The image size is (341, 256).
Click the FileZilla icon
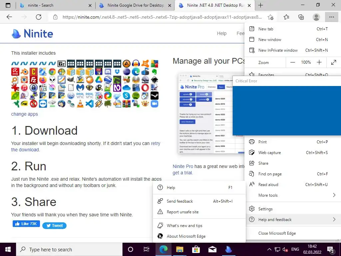click(34, 80)
